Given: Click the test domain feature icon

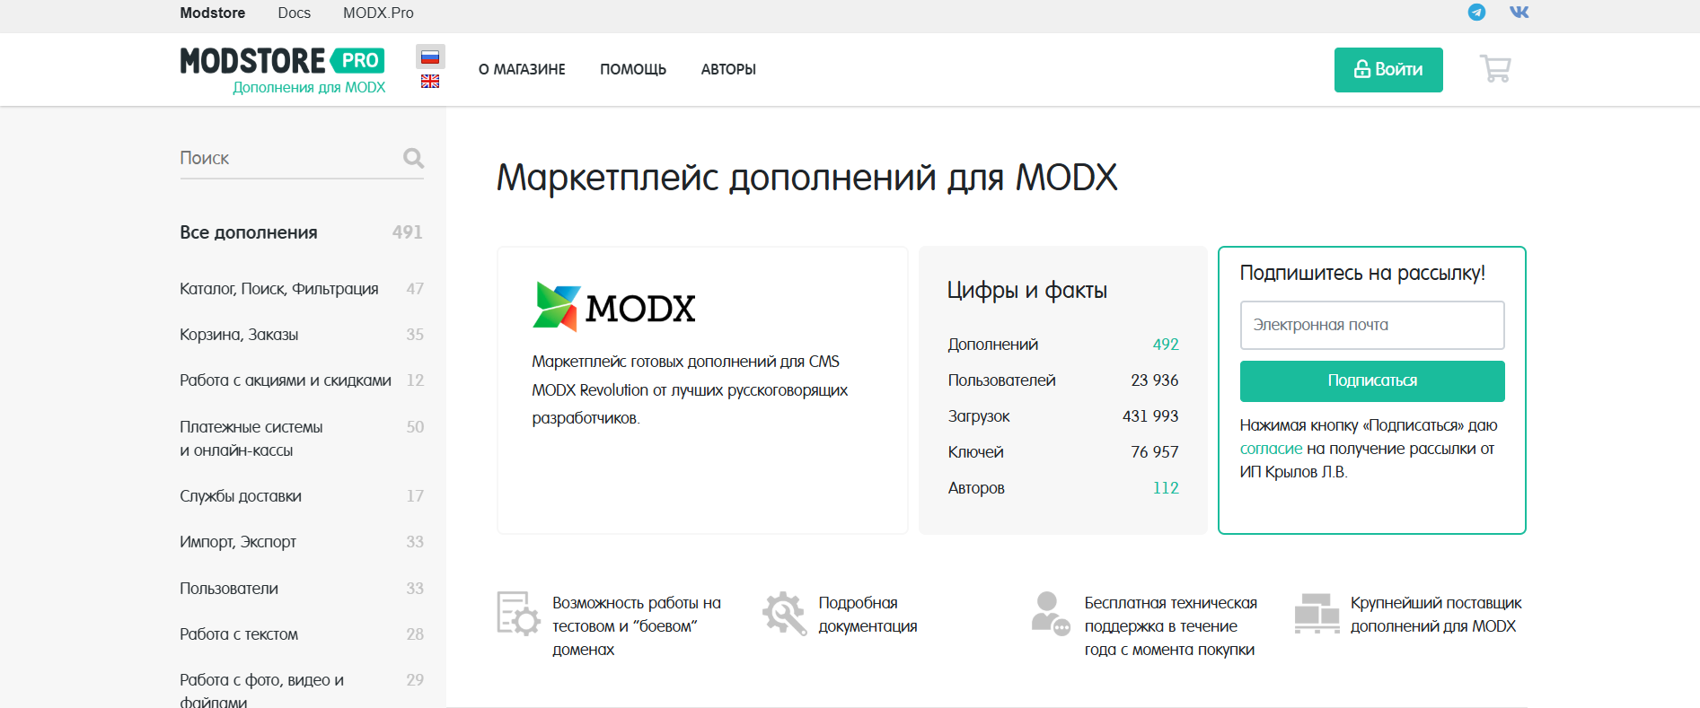Looking at the screenshot, I should pos(518,614).
